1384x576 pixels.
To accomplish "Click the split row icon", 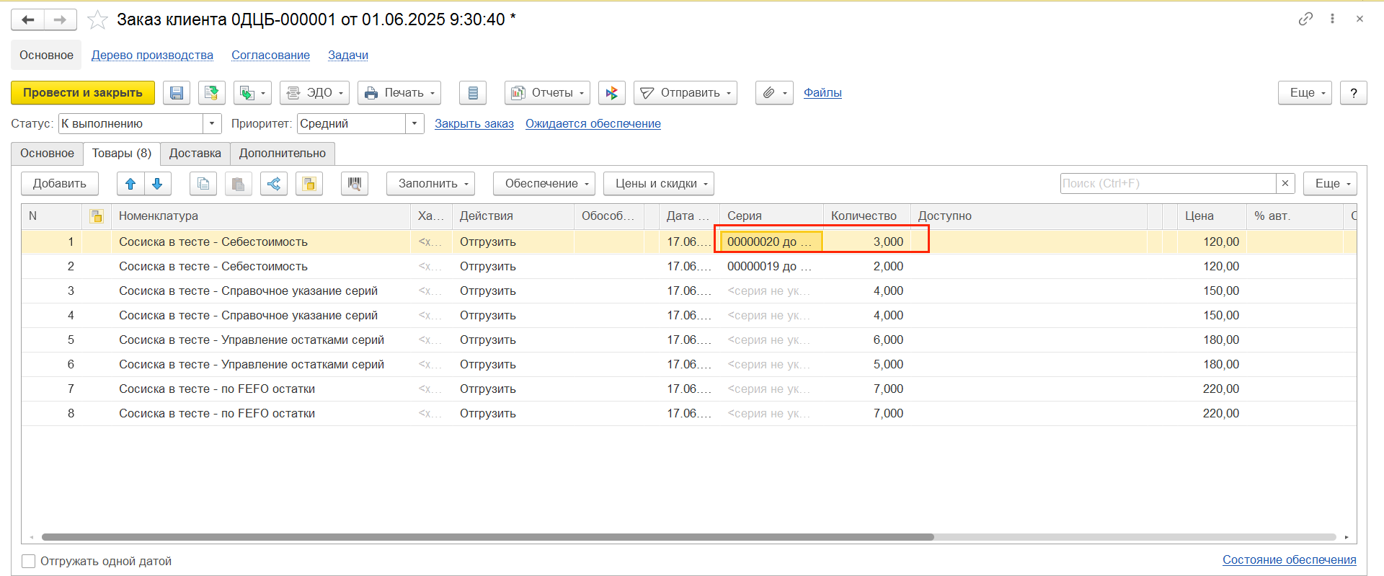I will coord(274,184).
